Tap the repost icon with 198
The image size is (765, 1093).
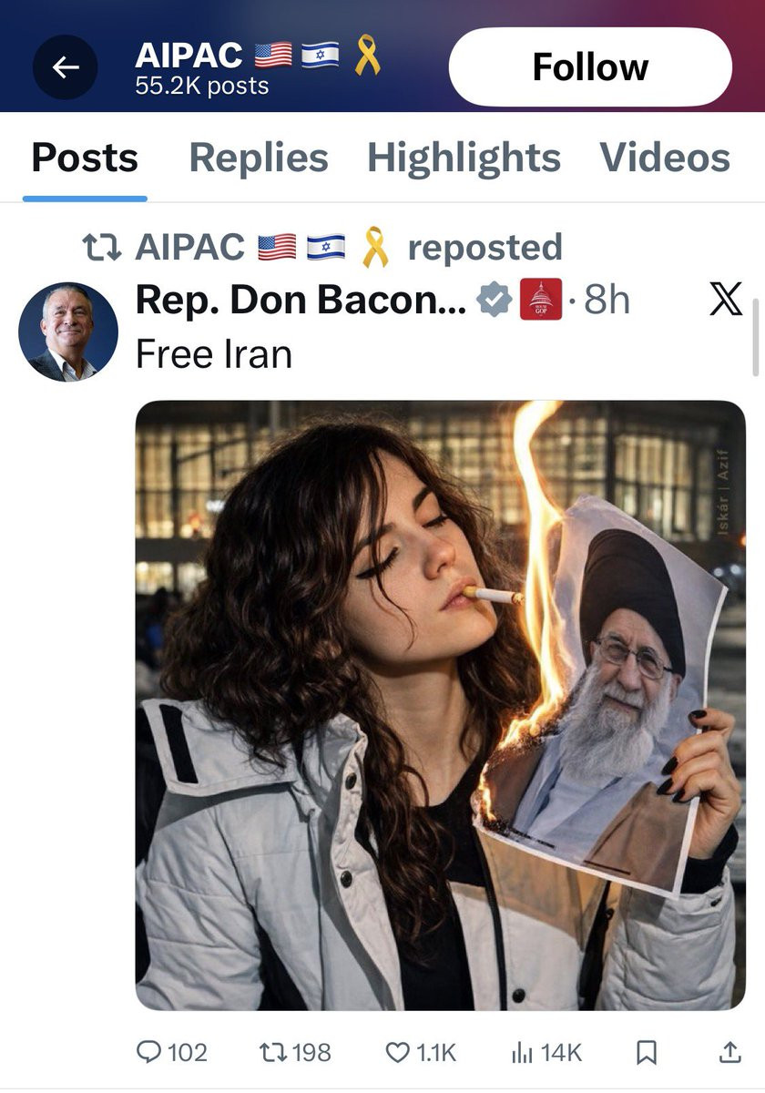tap(274, 1053)
